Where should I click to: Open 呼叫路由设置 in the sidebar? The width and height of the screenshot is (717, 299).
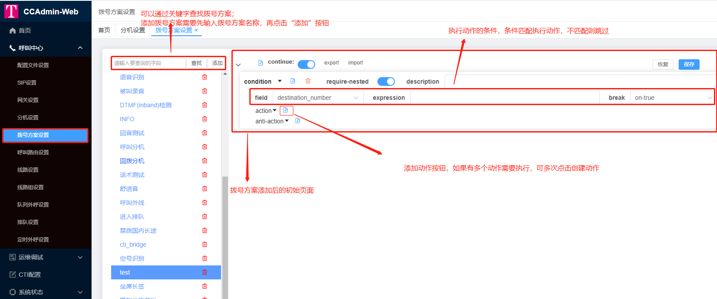click(33, 153)
